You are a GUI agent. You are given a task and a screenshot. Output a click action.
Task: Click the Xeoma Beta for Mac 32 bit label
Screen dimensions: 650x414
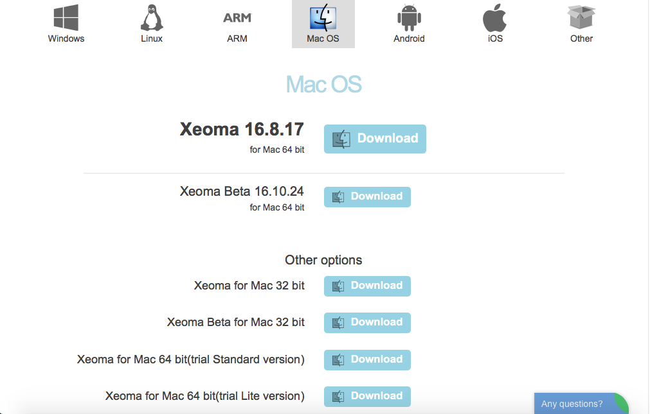[235, 322]
